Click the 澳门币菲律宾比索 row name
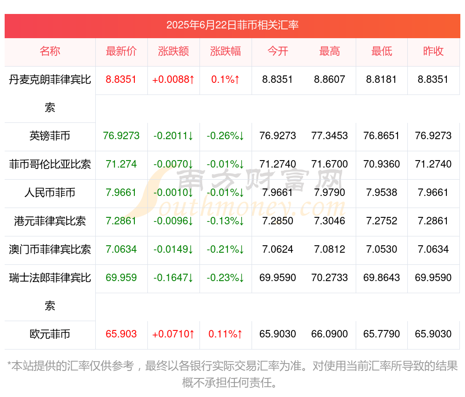Screen dimensions: 465x397 pos(50,249)
